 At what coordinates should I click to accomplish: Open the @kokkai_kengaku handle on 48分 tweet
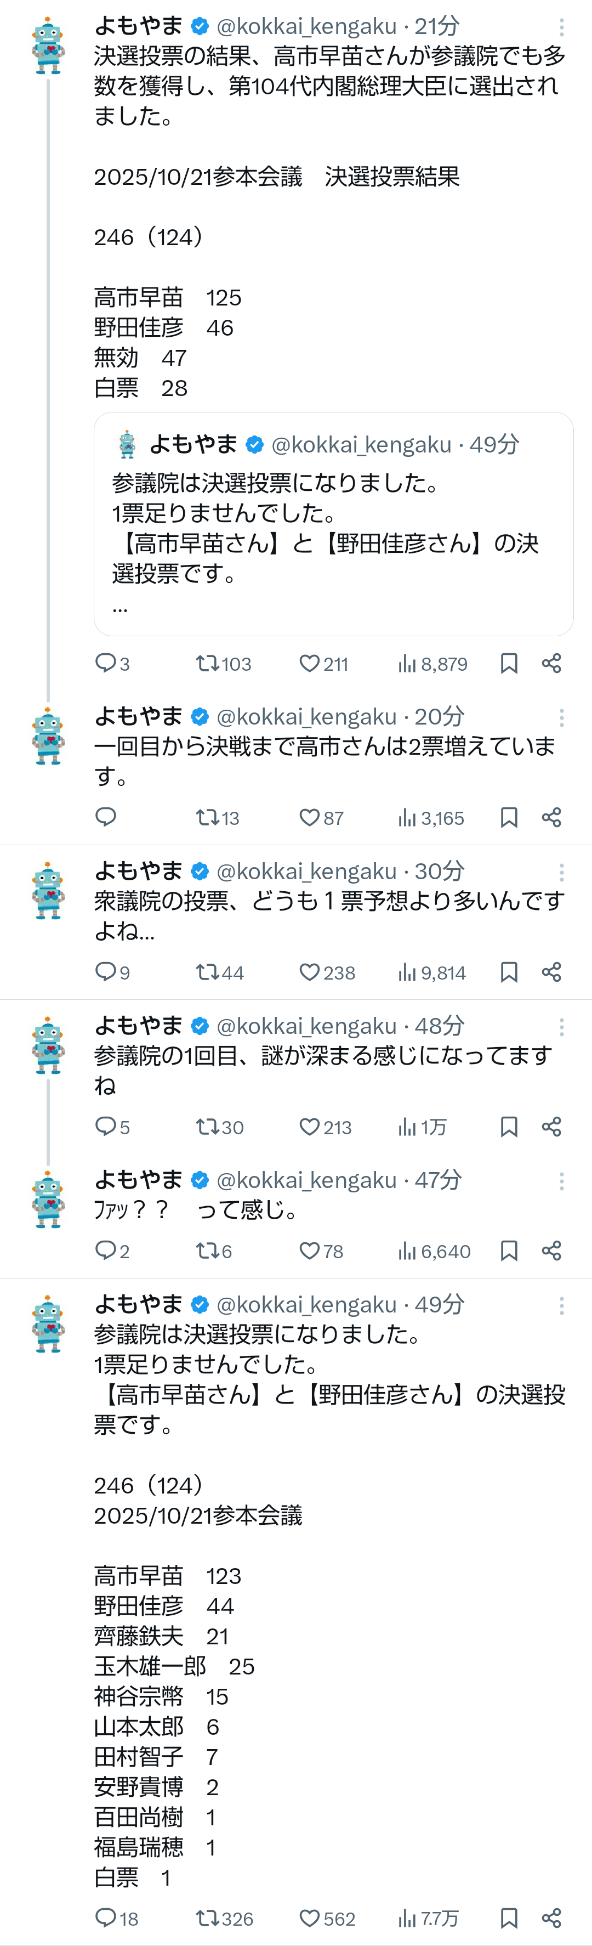[x=306, y=1025]
